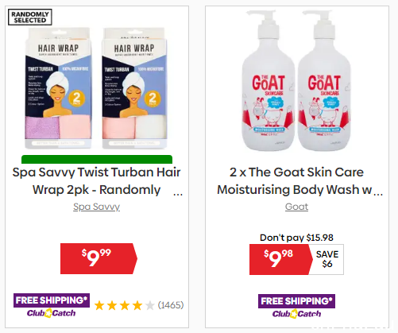Click Club Catch logo under Goat product
Image resolution: width=398 pixels, height=333 pixels.
tap(296, 314)
